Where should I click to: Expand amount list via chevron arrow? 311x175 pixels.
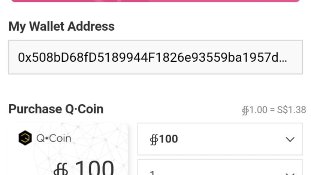pyautogui.click(x=290, y=139)
